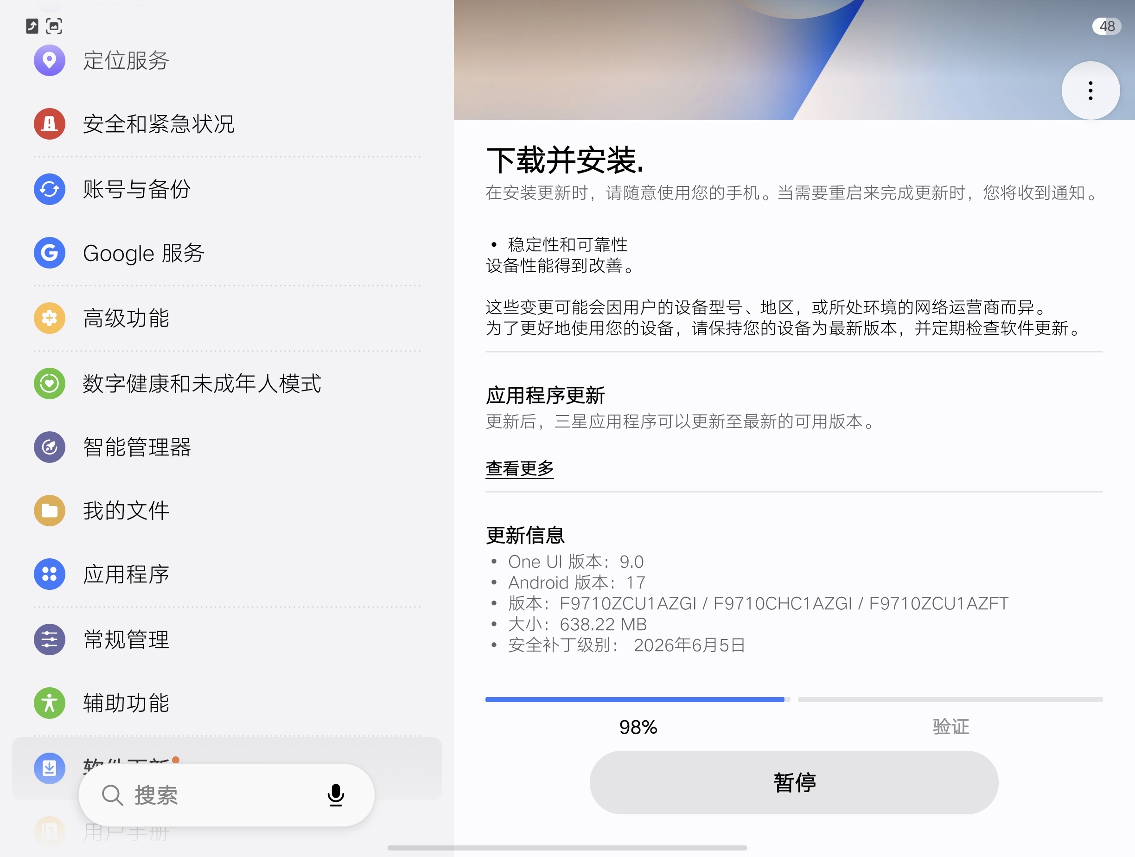This screenshot has width=1135, height=857.
Task: Open the three-dot more options menu
Action: pos(1090,90)
